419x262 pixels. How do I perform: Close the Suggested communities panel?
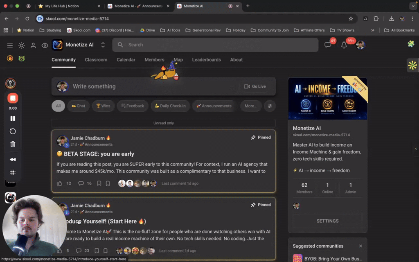[x=361, y=246]
